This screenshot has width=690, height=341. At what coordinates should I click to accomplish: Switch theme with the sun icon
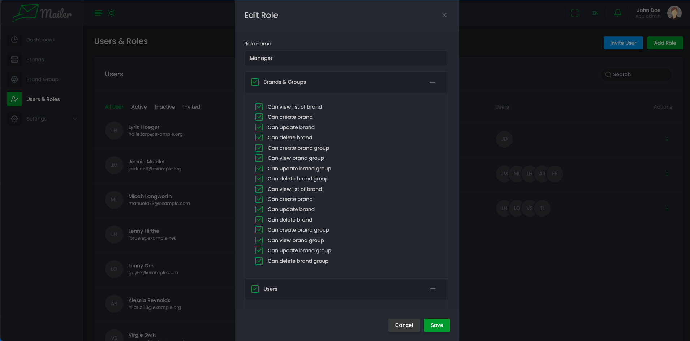(111, 13)
